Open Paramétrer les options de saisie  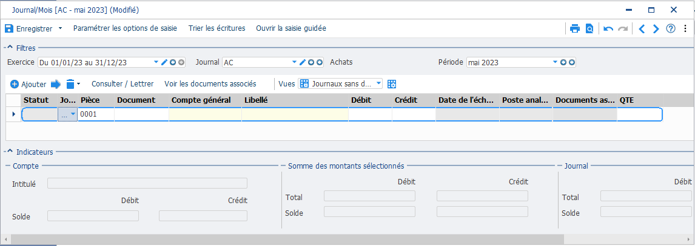[x=125, y=28]
